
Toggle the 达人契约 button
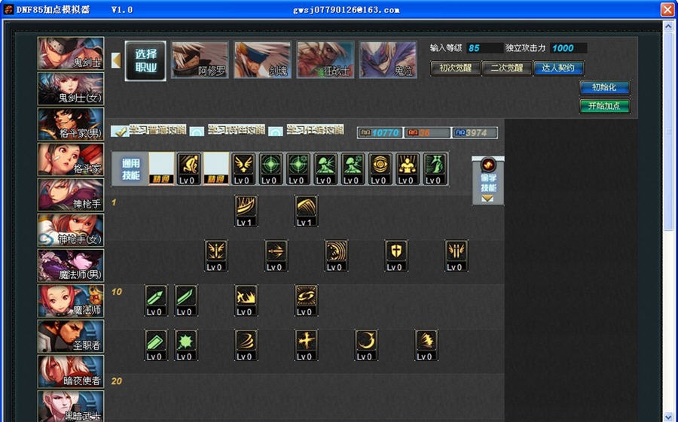point(558,68)
